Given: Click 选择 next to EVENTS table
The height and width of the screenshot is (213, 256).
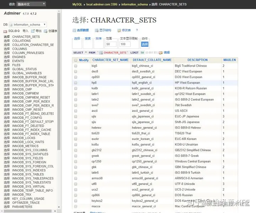Looking at the screenshot, I should tap(7, 61).
